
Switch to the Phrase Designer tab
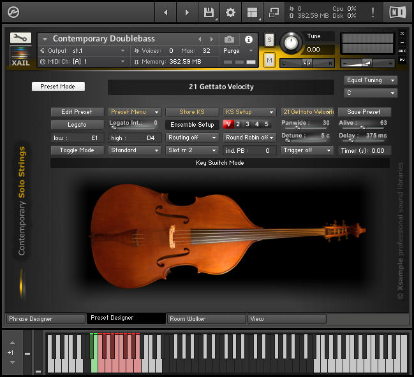pyautogui.click(x=46, y=319)
